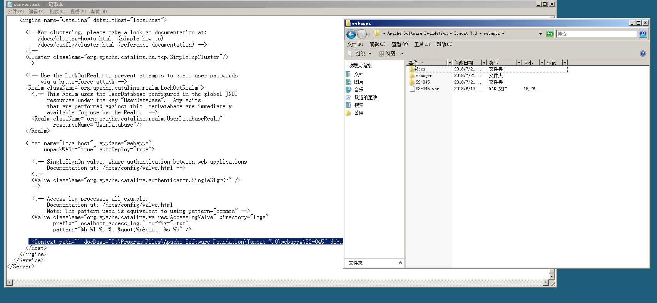Open explorer 编辑(E) menu

(x=377, y=44)
